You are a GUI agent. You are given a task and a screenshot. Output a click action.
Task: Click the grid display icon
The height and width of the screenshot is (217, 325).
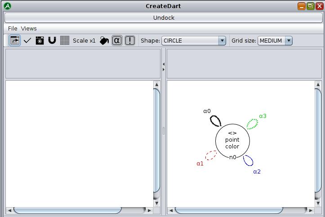click(x=65, y=40)
